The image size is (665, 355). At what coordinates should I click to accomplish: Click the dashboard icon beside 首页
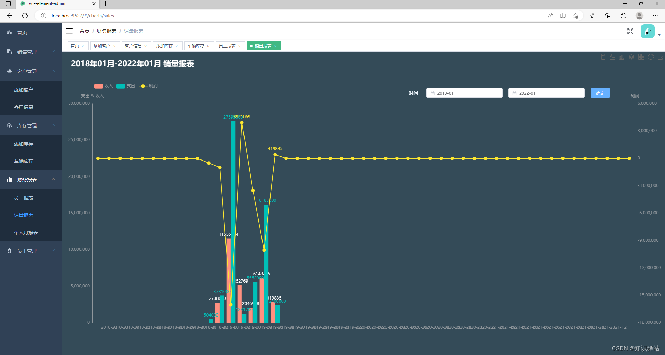click(9, 32)
